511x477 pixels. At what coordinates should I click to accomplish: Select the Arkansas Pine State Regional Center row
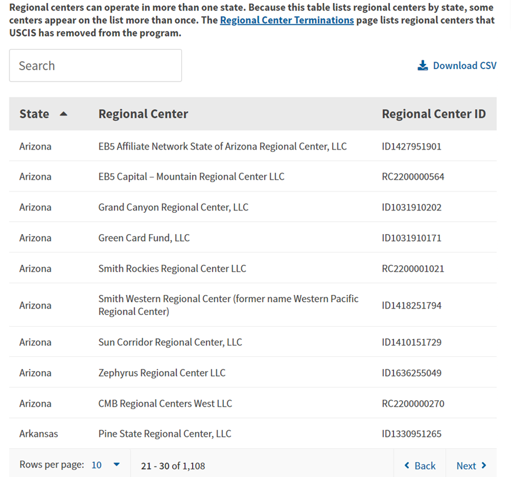pos(253,434)
